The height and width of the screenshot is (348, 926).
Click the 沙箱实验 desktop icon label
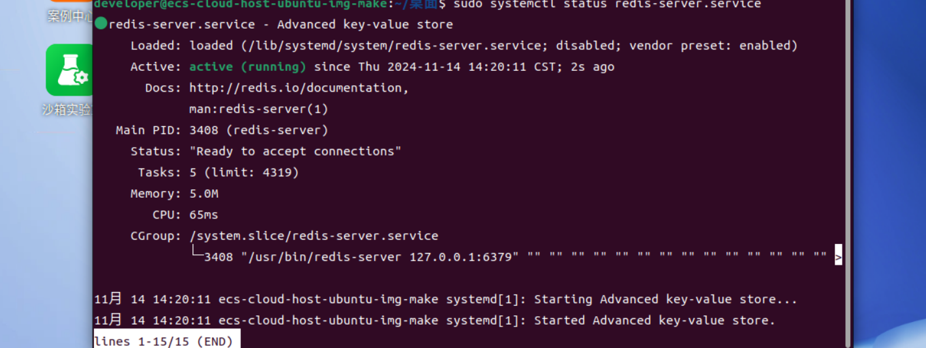click(x=67, y=109)
